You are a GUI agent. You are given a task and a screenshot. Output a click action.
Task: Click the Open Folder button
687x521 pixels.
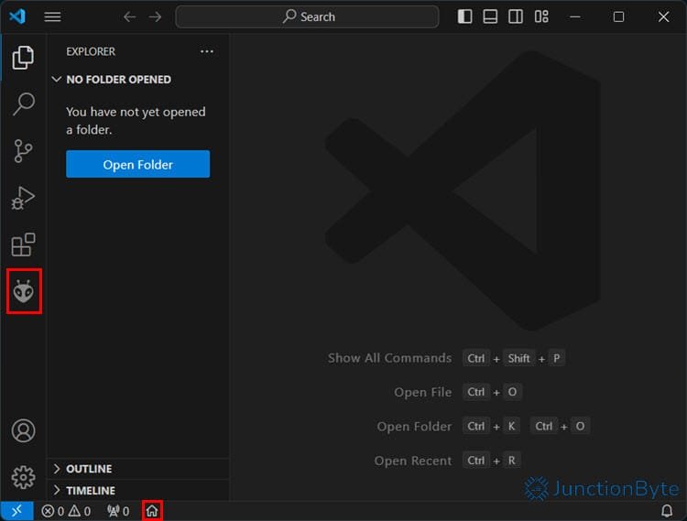138,164
